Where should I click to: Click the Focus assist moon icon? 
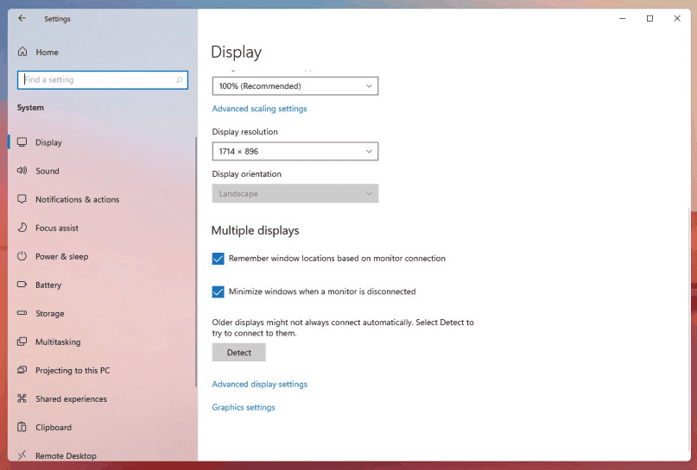pyautogui.click(x=22, y=228)
